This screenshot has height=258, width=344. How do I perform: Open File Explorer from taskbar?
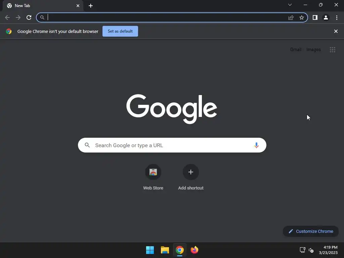[x=165, y=250]
